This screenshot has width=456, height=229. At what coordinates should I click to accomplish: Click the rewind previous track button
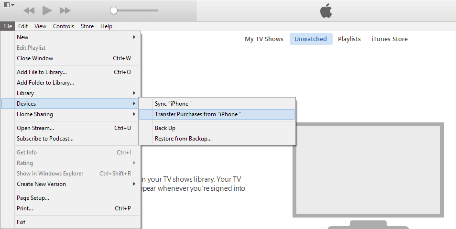[x=29, y=11]
